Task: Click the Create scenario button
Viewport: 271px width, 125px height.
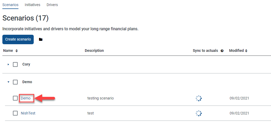Action: (x=18, y=39)
